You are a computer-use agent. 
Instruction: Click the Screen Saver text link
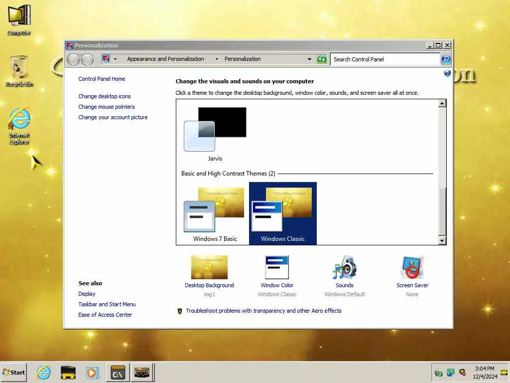[412, 285]
